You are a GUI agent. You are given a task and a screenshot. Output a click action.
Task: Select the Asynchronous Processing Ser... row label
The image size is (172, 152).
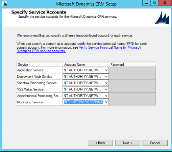[39, 96]
